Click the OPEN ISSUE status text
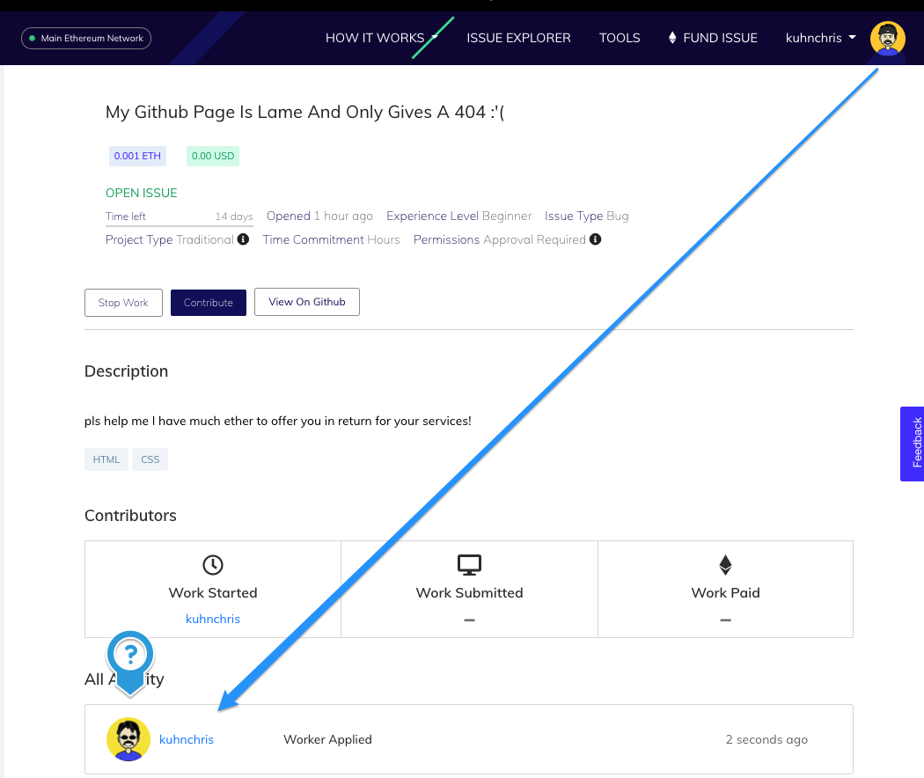Screen dimensions: 924x778 coord(142,193)
